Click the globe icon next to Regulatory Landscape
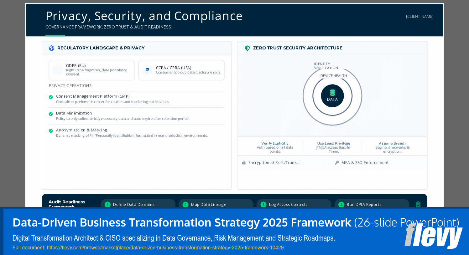The width and height of the screenshot is (469, 255). 52,48
